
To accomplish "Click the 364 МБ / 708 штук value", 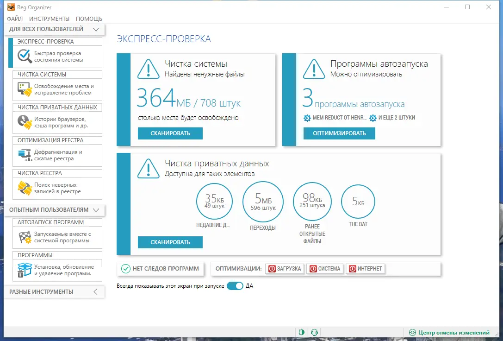I will tap(189, 98).
